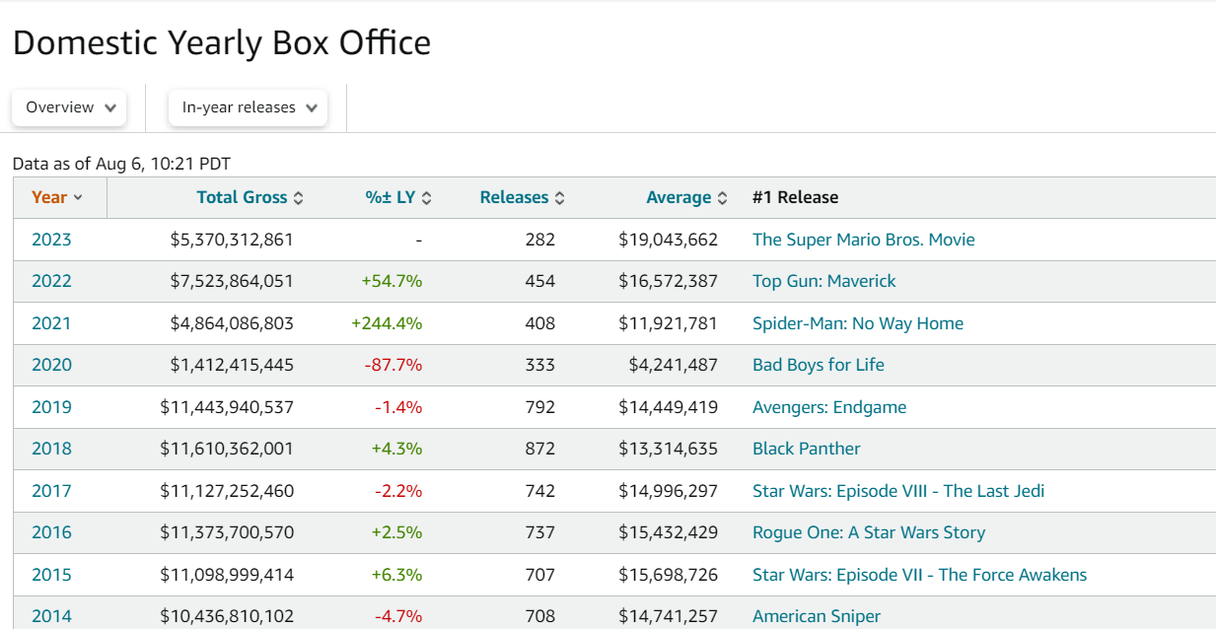Open Black Panther link
The height and width of the screenshot is (629, 1216).
tap(807, 449)
